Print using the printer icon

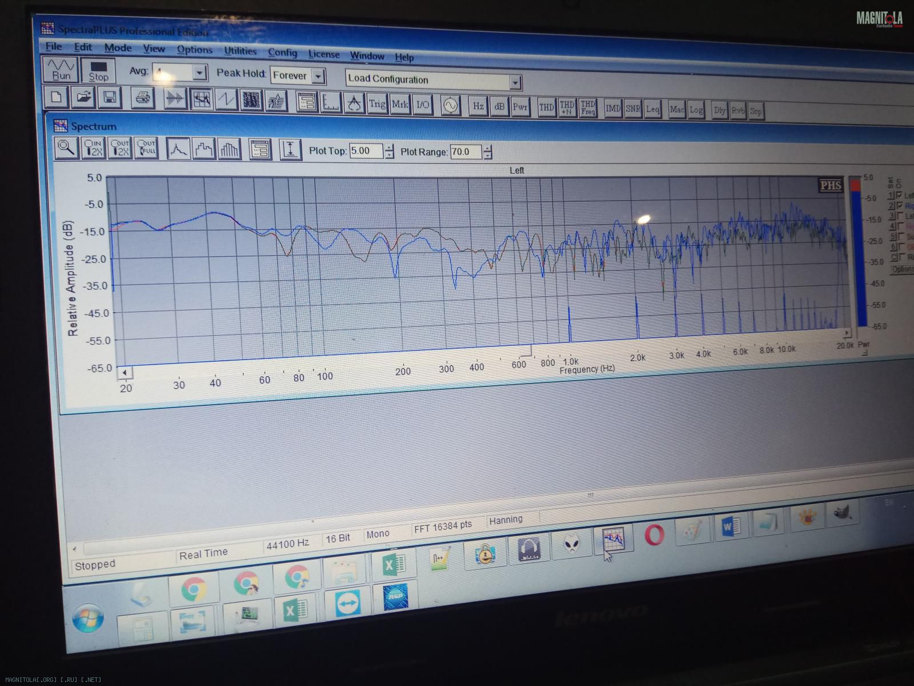tap(143, 98)
